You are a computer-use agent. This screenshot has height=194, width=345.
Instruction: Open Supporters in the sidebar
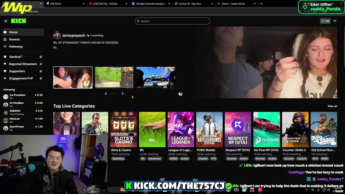click(x=23, y=71)
